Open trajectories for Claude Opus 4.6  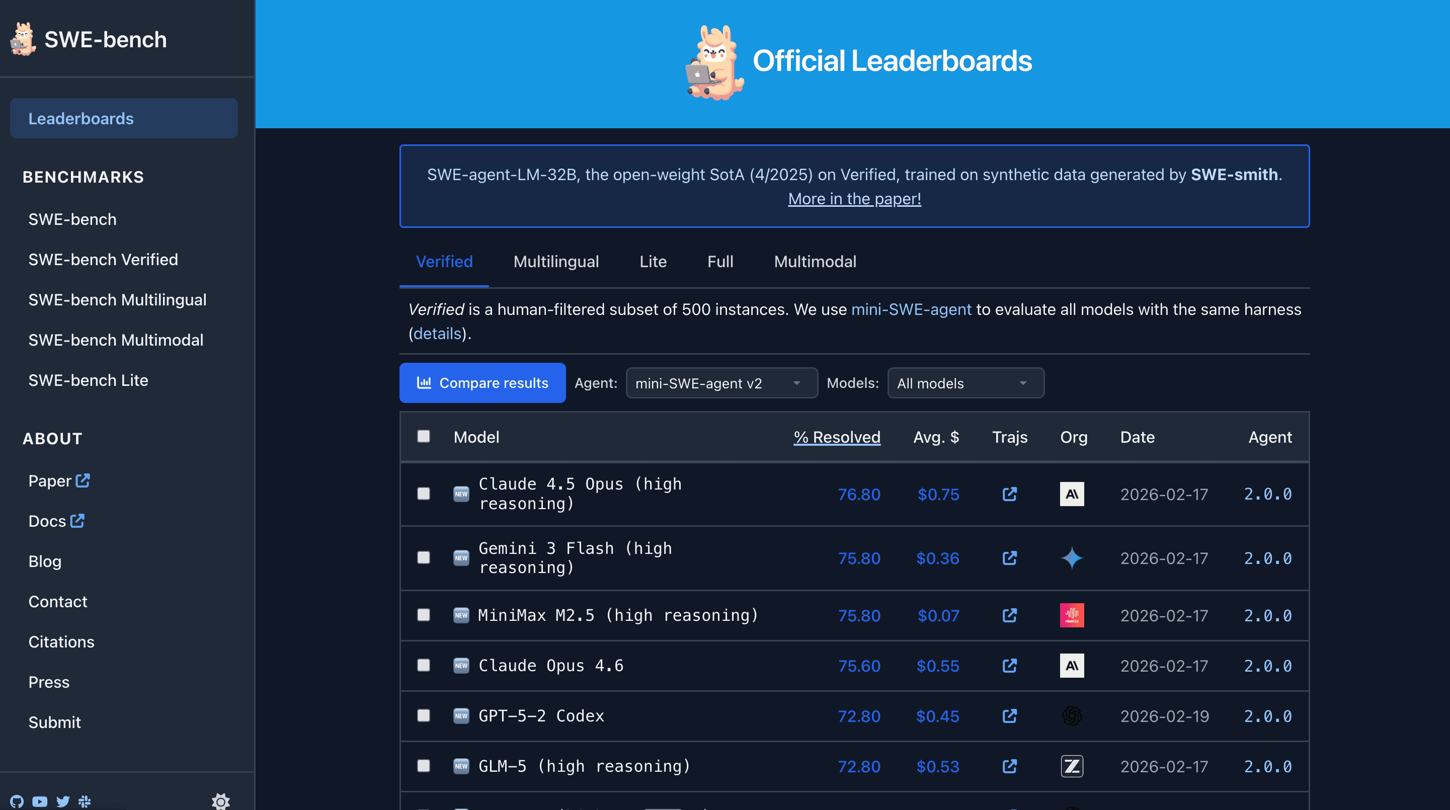coord(1010,666)
